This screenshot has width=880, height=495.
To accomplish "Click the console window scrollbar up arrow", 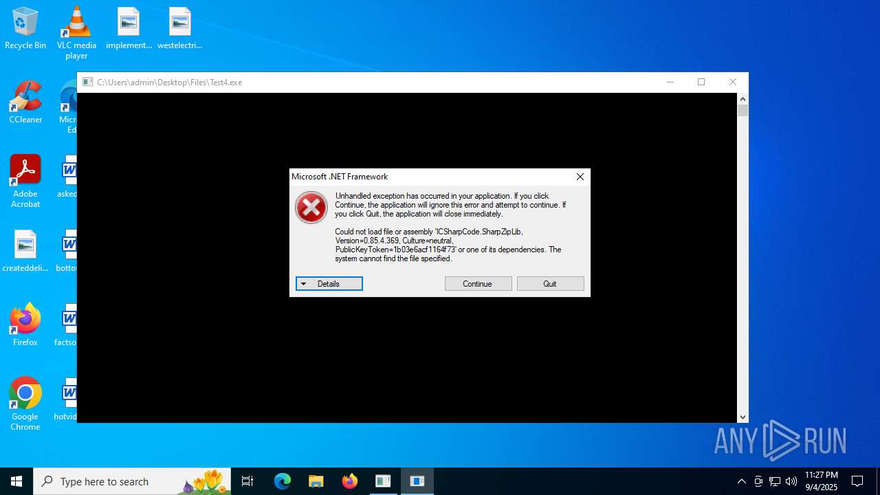I will pyautogui.click(x=742, y=99).
